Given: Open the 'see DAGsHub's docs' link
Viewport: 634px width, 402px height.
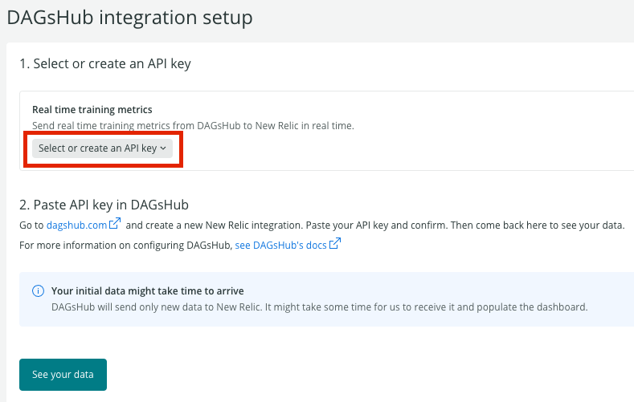Looking at the screenshot, I should click(280, 245).
